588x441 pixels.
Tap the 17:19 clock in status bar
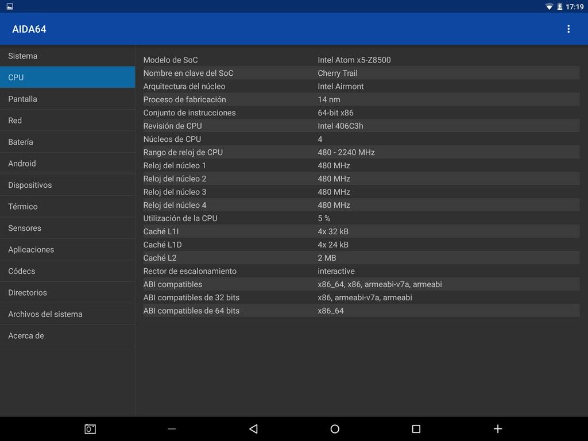(574, 7)
